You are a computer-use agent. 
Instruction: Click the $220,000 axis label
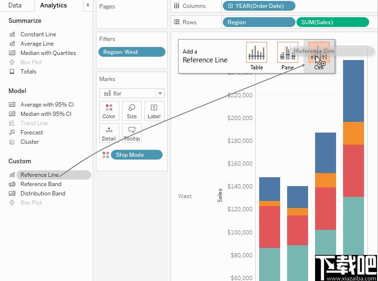240,95
